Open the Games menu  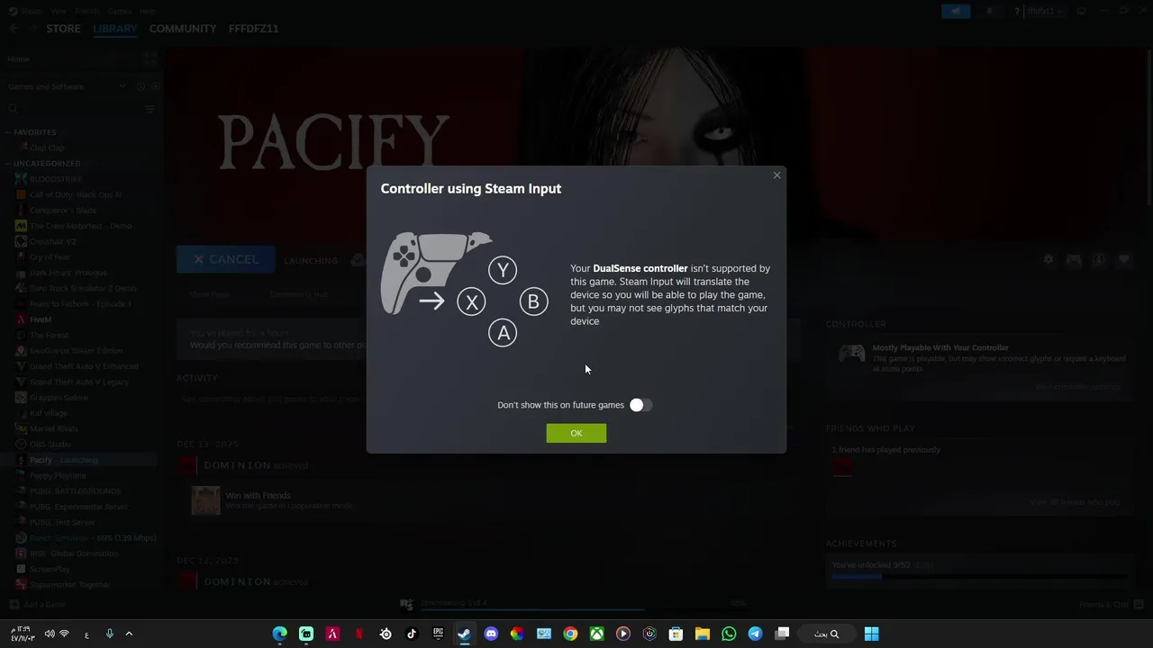[x=119, y=11]
